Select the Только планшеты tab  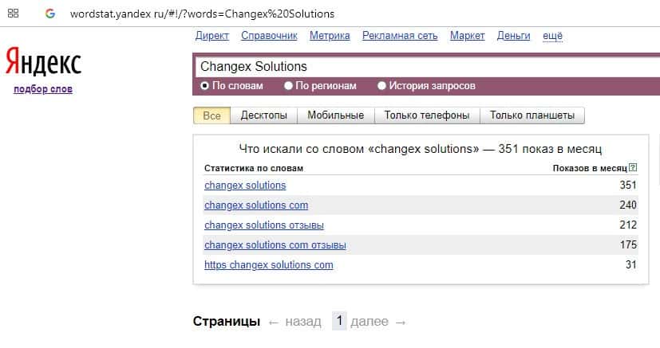pos(532,115)
